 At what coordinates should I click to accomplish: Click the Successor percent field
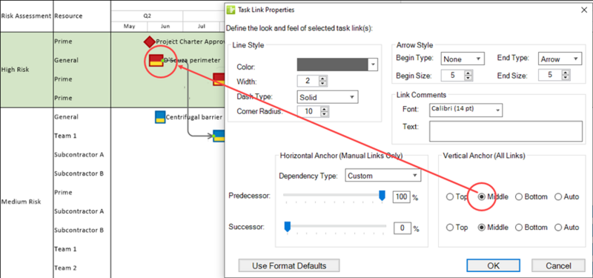click(402, 228)
